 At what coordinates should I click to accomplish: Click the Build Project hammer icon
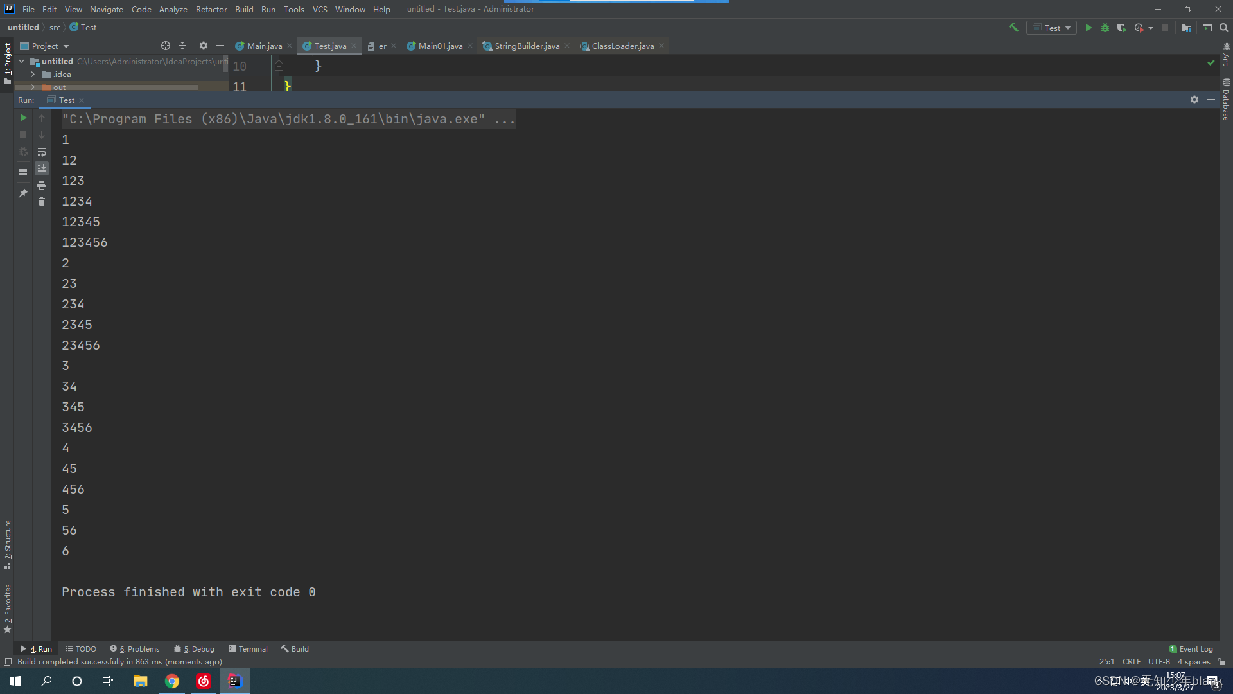click(1013, 28)
